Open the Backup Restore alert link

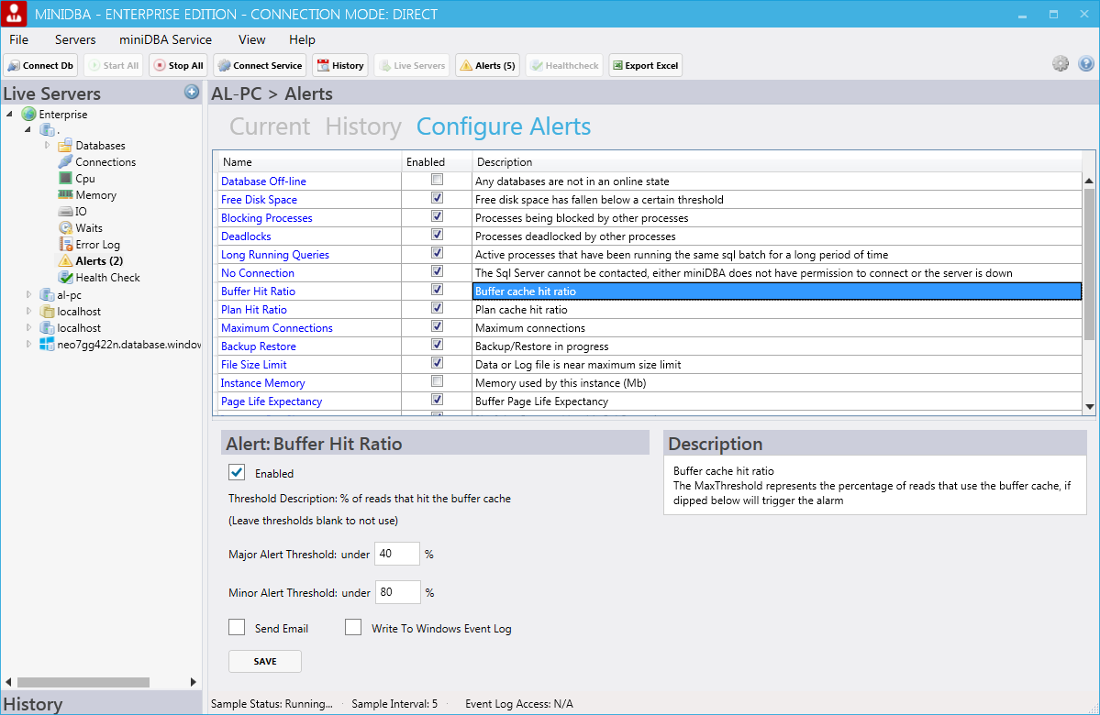click(x=258, y=346)
